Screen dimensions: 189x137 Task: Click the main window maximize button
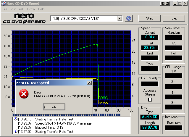[180, 3]
